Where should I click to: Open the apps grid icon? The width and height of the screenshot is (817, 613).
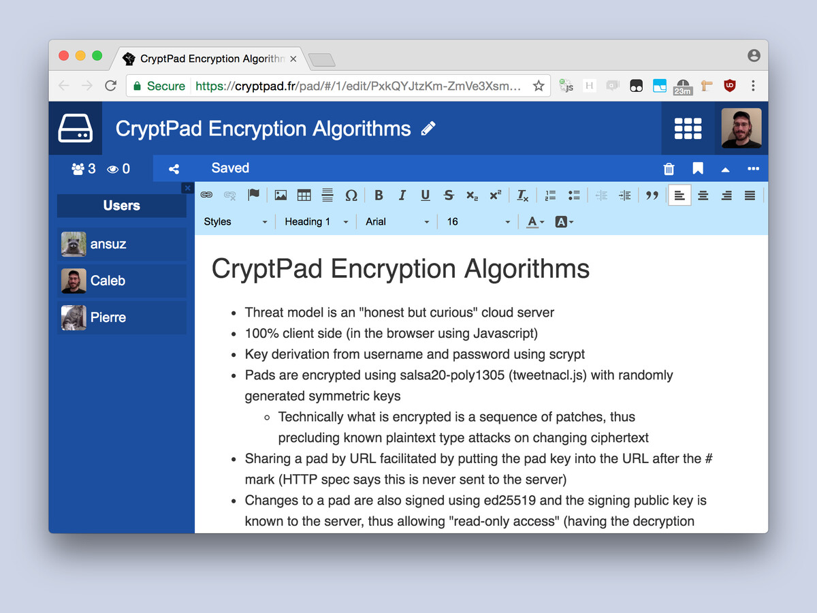[688, 128]
